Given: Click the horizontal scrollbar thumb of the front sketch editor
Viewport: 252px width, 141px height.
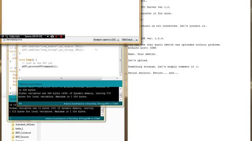Looking at the screenshot, I should (x=61, y=78).
